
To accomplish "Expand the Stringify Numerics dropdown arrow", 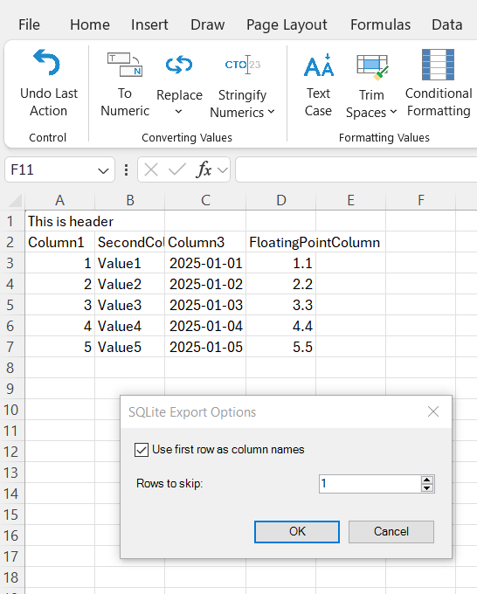I will click(x=271, y=112).
